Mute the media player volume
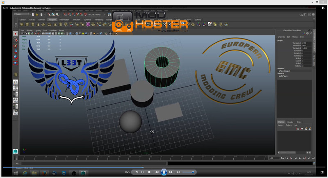This screenshot has width=328, height=178. click(x=178, y=172)
